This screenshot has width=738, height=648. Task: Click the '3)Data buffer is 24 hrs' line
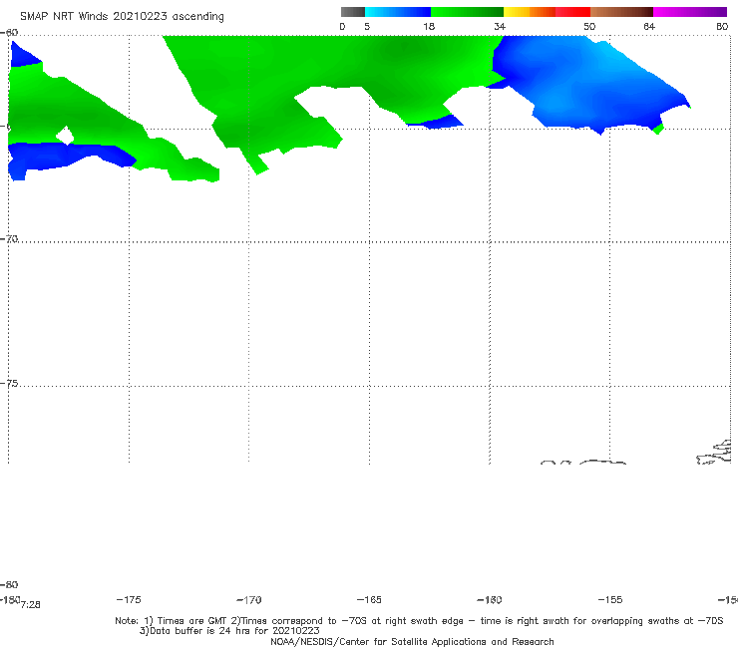point(229,631)
